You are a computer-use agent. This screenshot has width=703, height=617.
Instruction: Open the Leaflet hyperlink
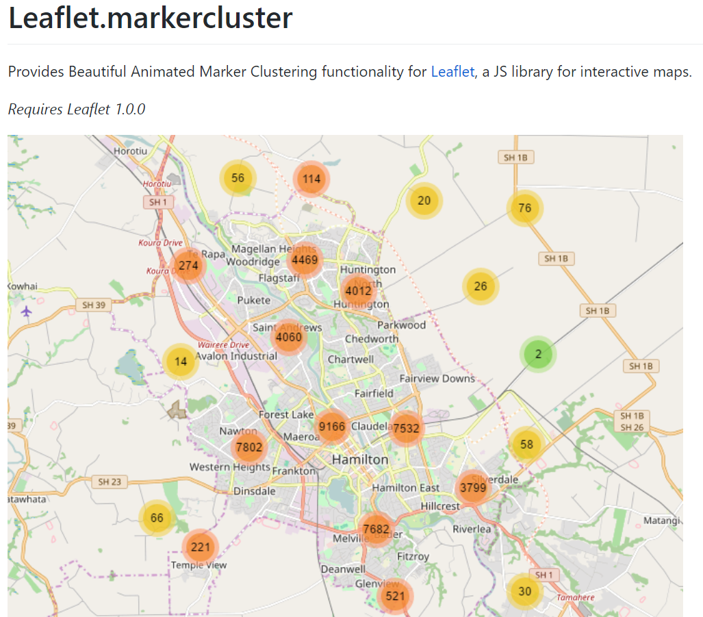pos(452,72)
